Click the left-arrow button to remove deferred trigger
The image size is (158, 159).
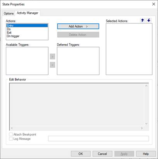click(x=52, y=65)
